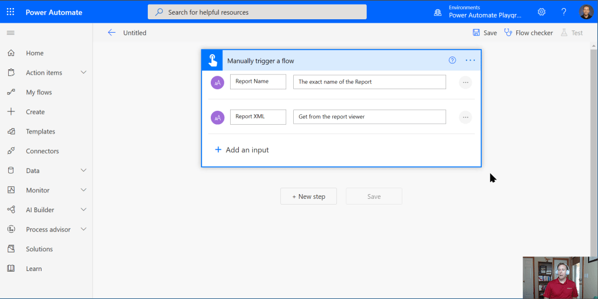Image resolution: width=598 pixels, height=299 pixels.
Task: Click the text type icon beside Report XML
Action: [217, 118]
